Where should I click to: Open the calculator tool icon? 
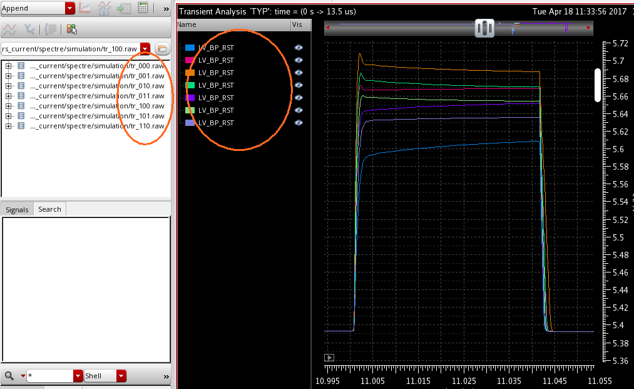coord(143,8)
